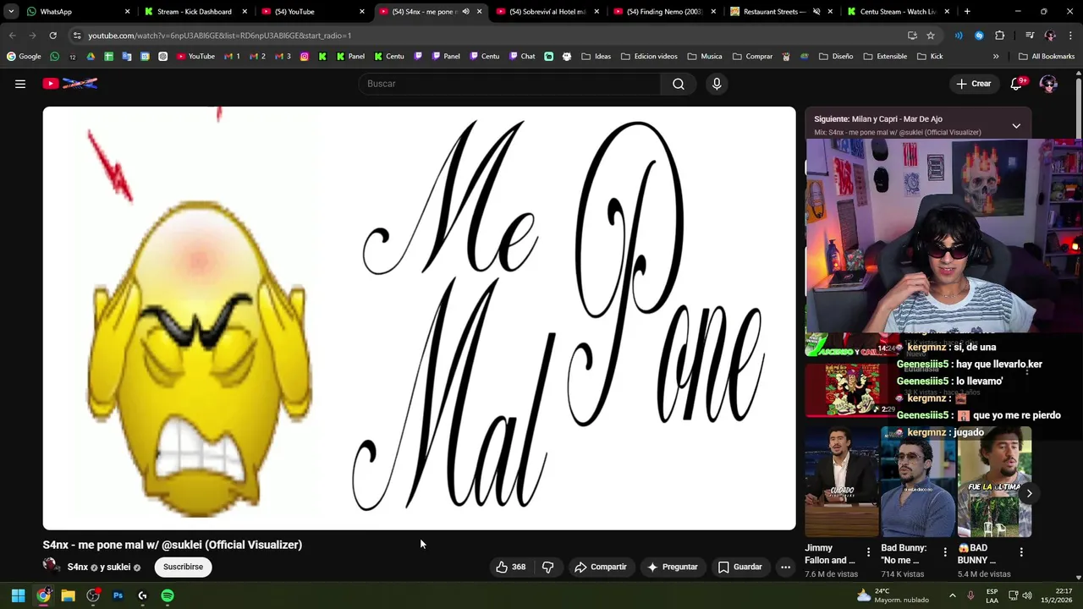
Task: Open the Extensible bookmark folder
Action: 885,57
